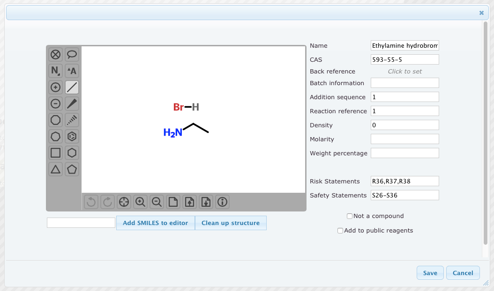Click the Molarity input field
Image resolution: width=494 pixels, height=291 pixels.
pyautogui.click(x=405, y=139)
